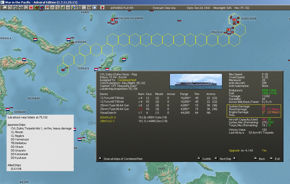Toggle the green terrain toolbar button
The image size is (290, 184).
63,8
